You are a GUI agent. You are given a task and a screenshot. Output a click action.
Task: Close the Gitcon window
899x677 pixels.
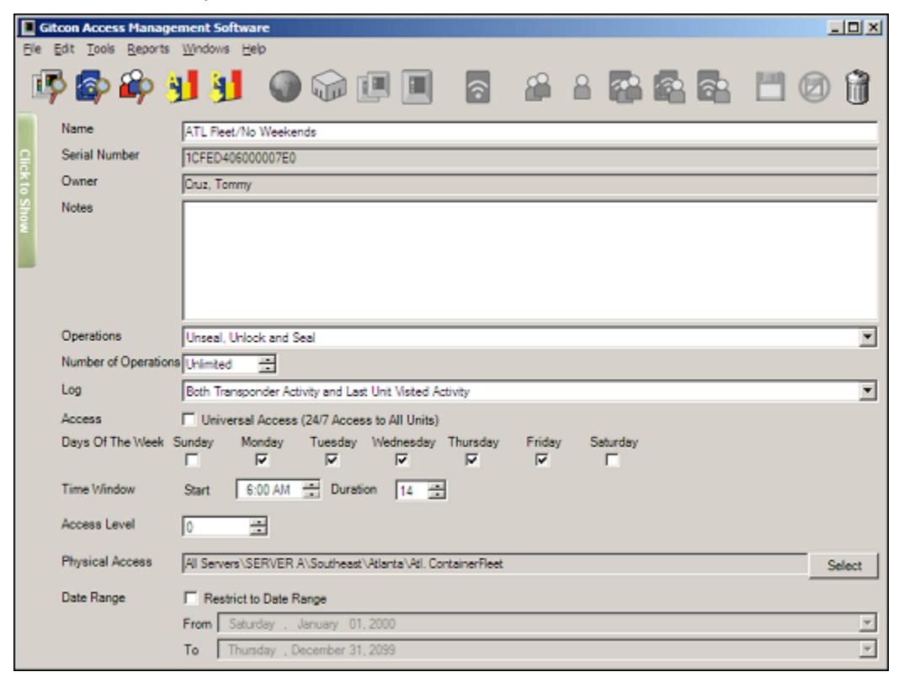873,27
